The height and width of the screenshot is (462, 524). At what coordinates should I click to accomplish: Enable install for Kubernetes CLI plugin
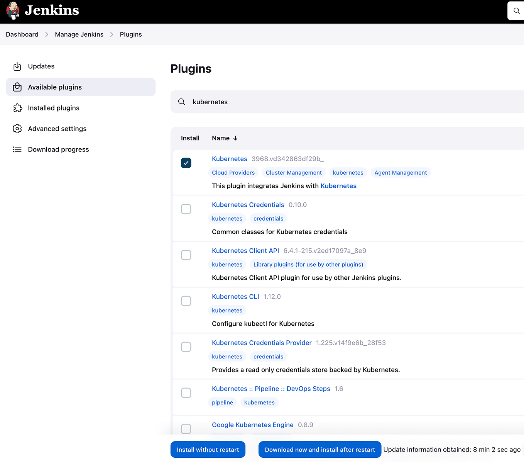pos(186,301)
